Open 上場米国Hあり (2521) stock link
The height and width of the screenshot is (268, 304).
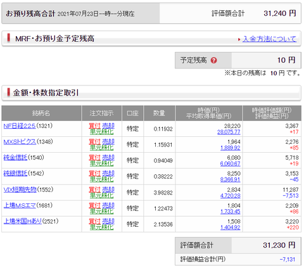click(x=23, y=221)
